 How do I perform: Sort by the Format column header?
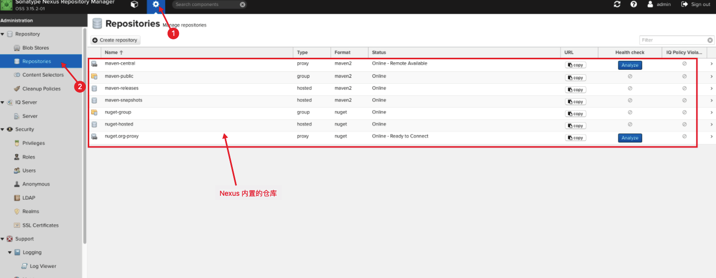[350, 52]
